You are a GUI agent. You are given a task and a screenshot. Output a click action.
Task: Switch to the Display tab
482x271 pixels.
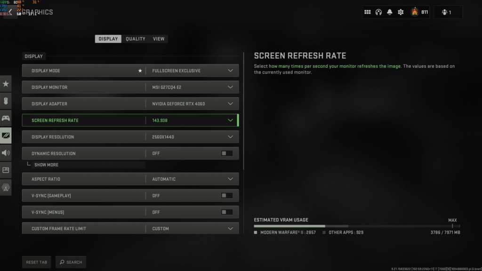pyautogui.click(x=108, y=39)
